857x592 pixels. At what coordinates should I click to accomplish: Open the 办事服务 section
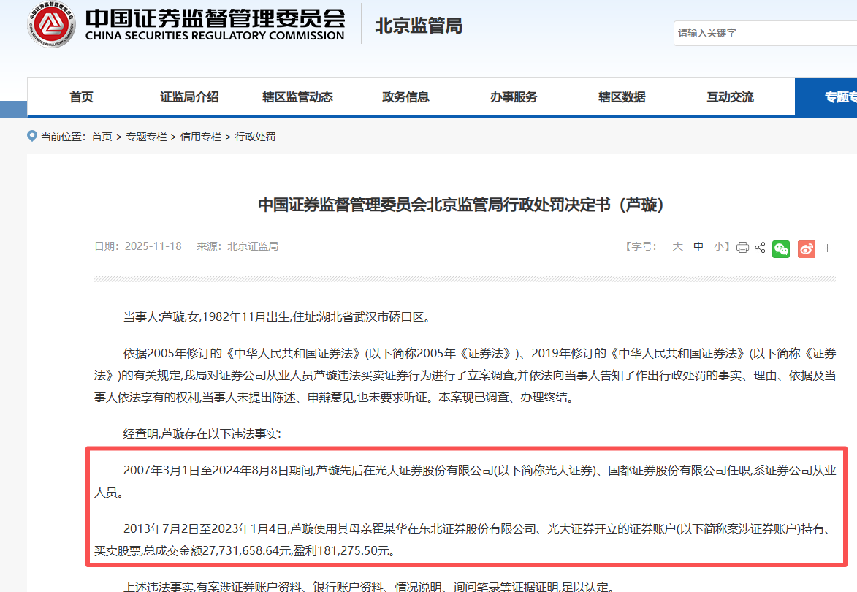pyautogui.click(x=514, y=96)
